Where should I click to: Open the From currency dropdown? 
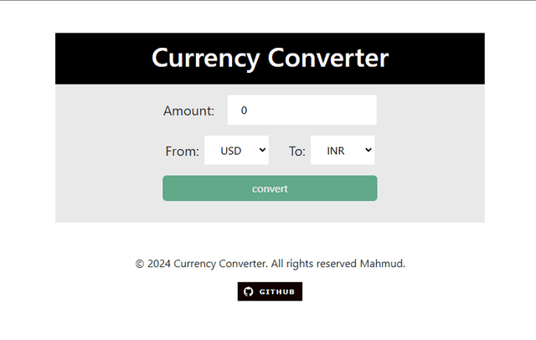coord(236,151)
